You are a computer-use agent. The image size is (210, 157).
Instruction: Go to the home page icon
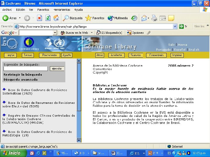pyautogui.click(x=56, y=18)
